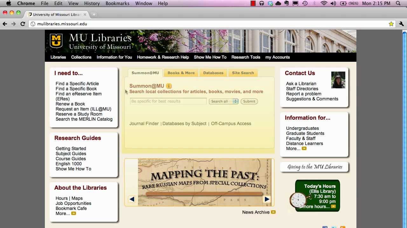Click Giving to the MU Libraries banner

click(x=315, y=167)
